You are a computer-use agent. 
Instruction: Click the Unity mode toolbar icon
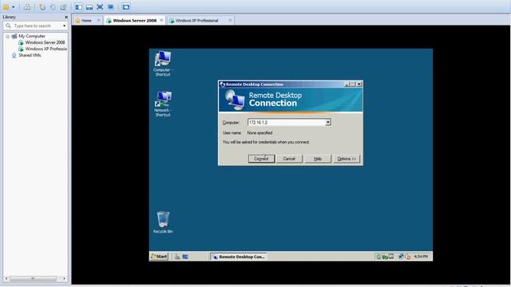(111, 7)
